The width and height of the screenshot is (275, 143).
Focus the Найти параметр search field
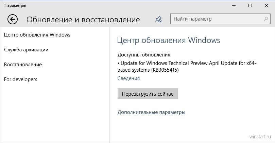[220, 19]
